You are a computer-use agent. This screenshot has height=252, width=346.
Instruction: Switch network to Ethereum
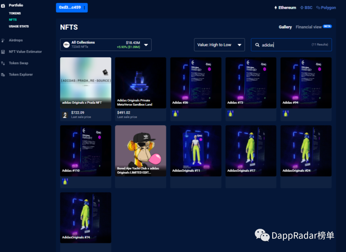coord(285,8)
